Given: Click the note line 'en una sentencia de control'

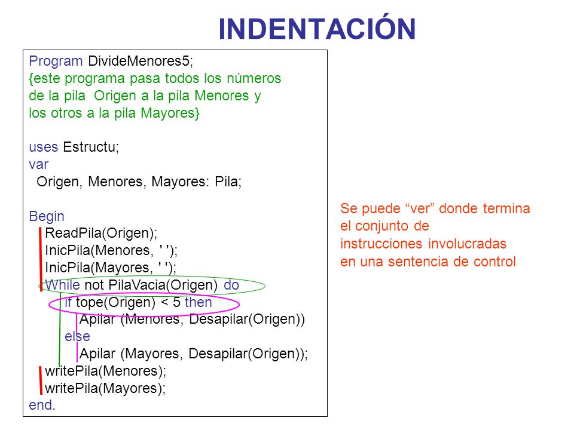Looking at the screenshot, I should [428, 262].
